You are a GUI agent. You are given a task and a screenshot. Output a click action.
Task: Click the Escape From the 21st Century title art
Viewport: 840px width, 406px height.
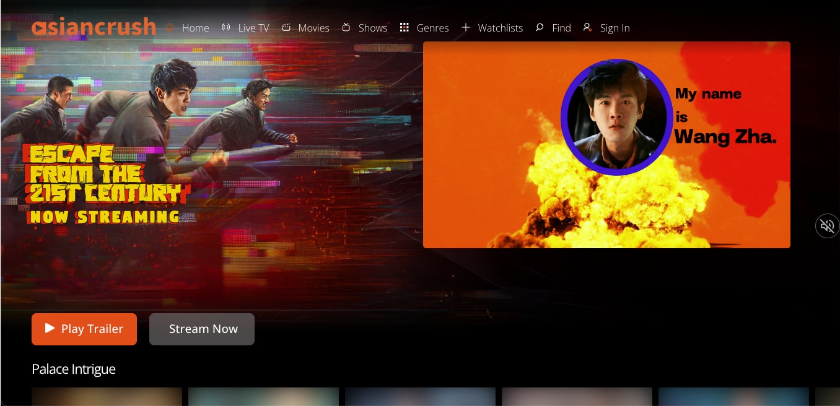[105, 175]
